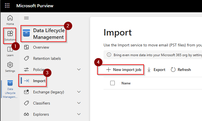Click the info icon in banner
202x121 pixels.
[x=109, y=55]
